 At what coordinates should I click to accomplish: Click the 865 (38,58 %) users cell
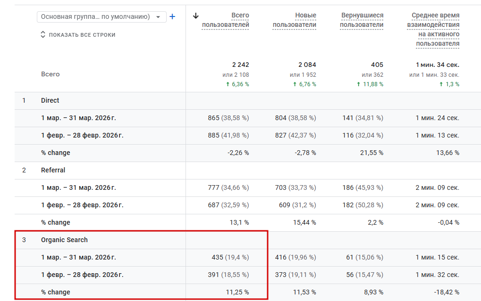coord(228,118)
